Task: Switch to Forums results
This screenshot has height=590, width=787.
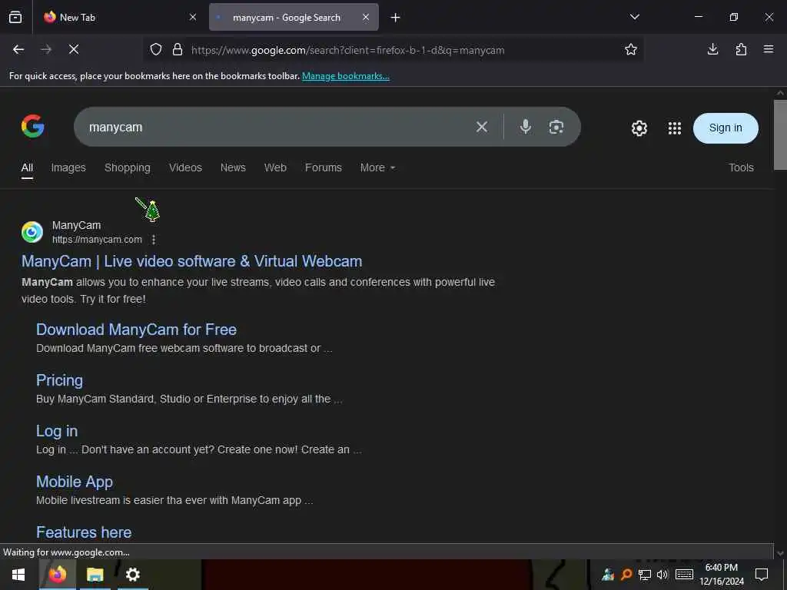Action: click(x=324, y=167)
